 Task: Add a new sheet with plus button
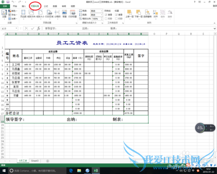point(47,161)
